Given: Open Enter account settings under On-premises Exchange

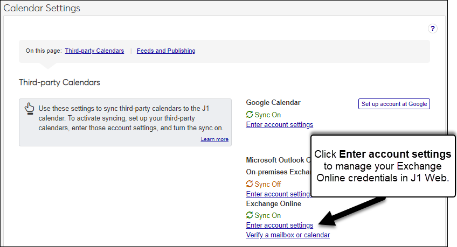Looking at the screenshot, I should (278, 194).
